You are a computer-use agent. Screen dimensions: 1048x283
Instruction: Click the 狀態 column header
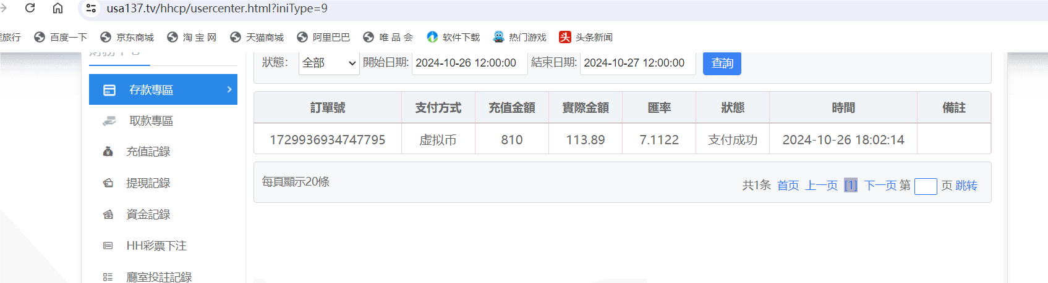733,108
